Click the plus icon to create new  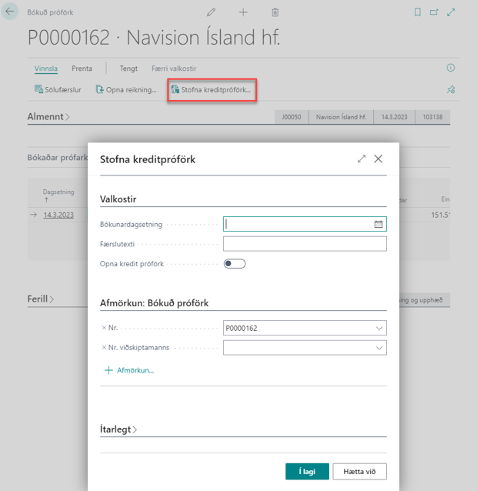(243, 13)
